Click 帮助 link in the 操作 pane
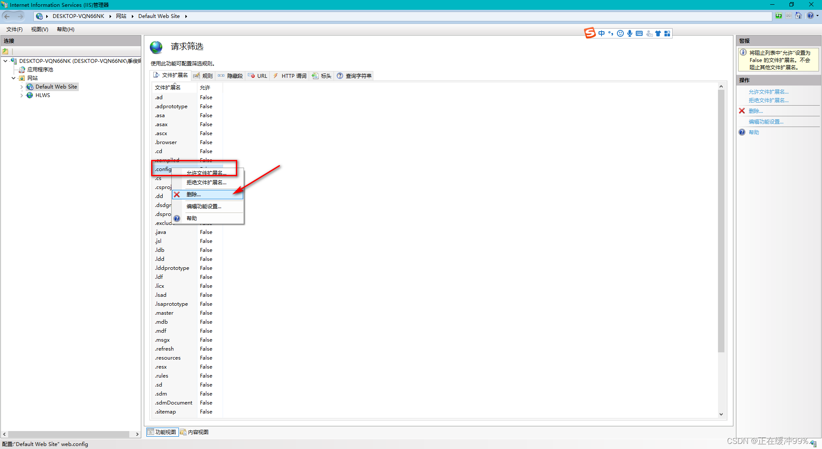 [x=754, y=133]
